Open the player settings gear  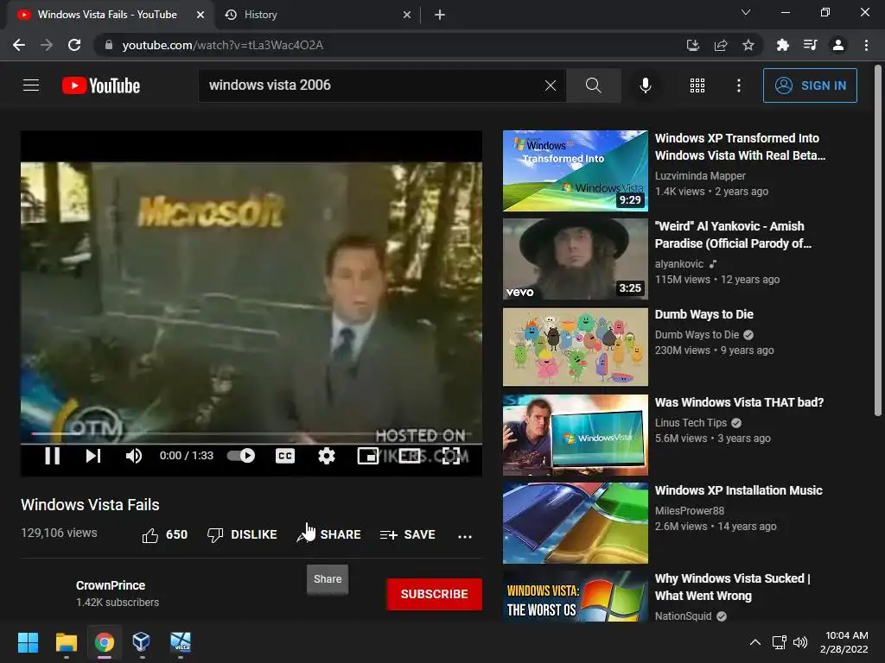[x=326, y=456]
